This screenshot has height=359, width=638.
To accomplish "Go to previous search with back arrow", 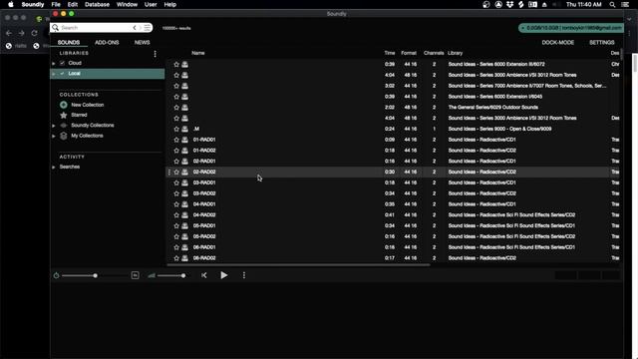I will tap(135, 28).
